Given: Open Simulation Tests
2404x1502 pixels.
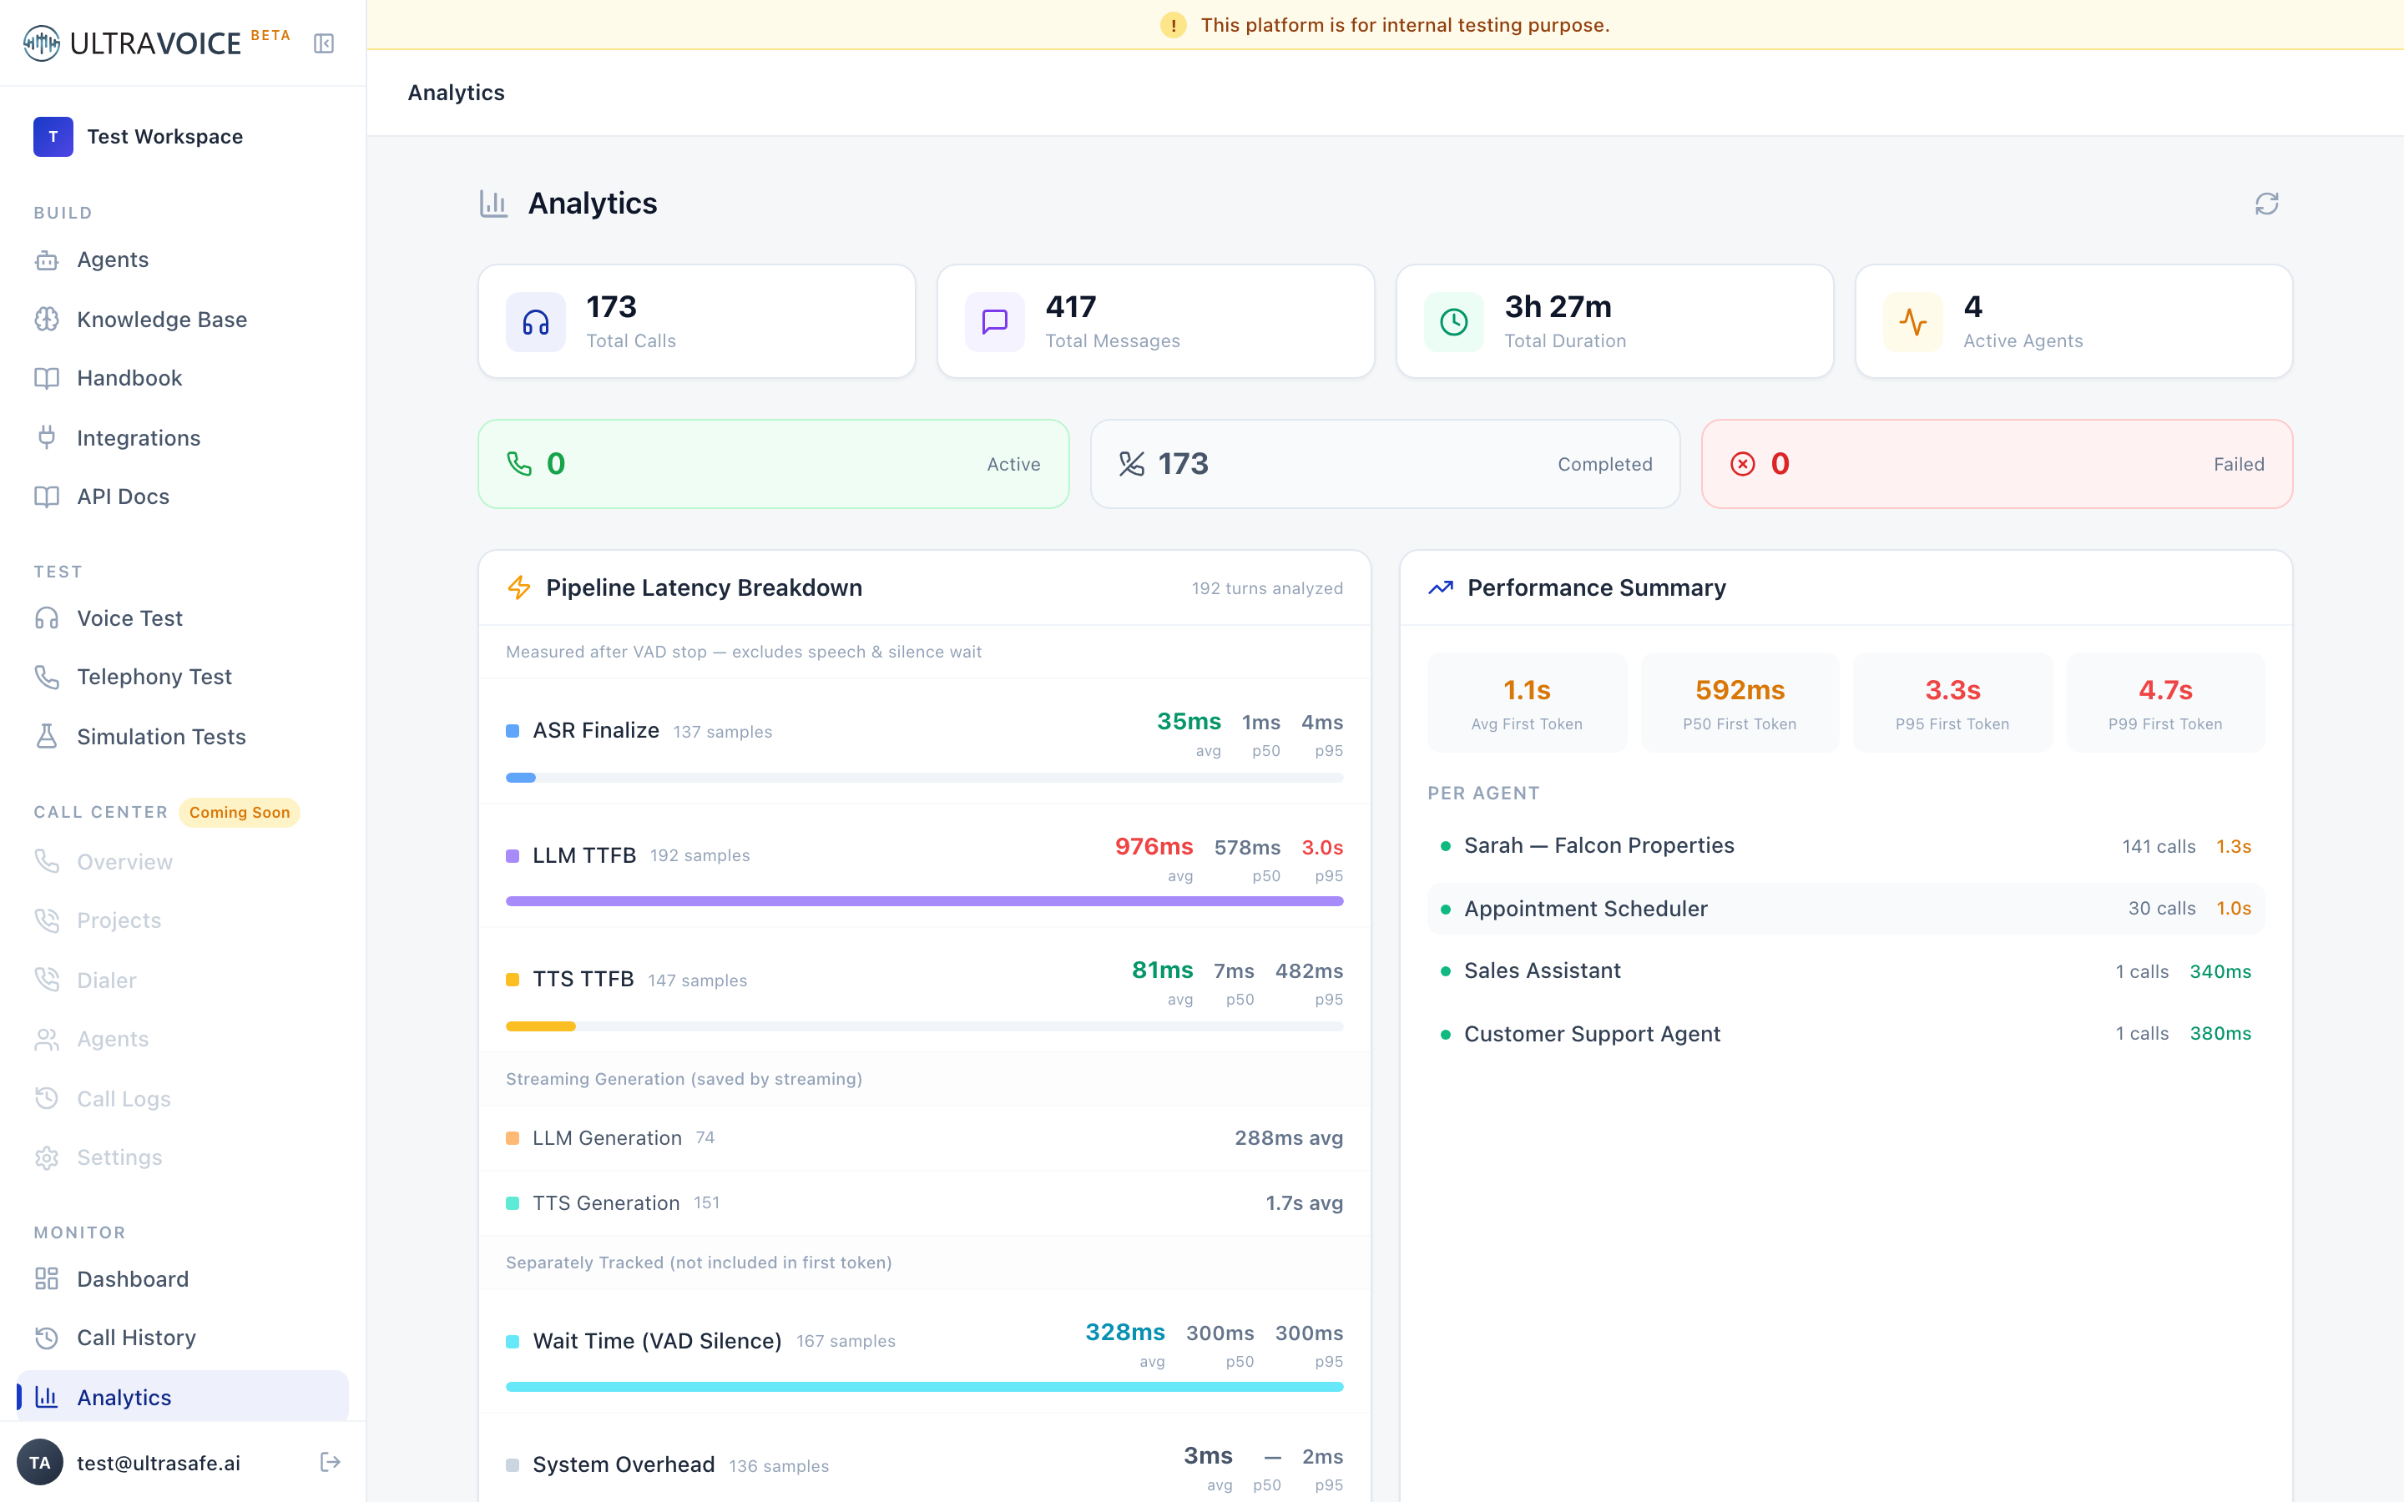Looking at the screenshot, I should coord(183,736).
